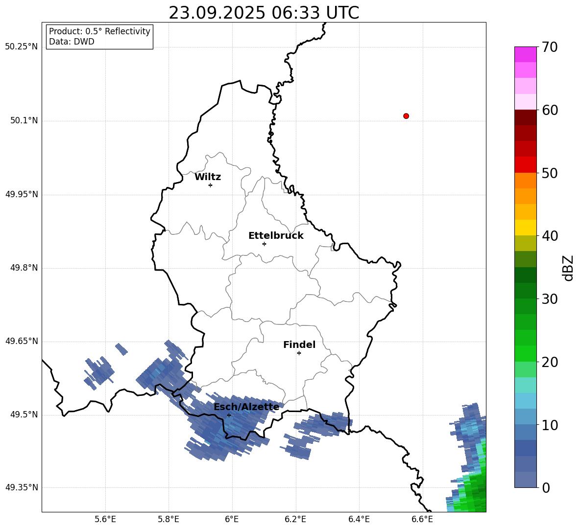The height and width of the screenshot is (529, 580).
Task: Click the magenta top colorbar segment
Action: (525, 54)
